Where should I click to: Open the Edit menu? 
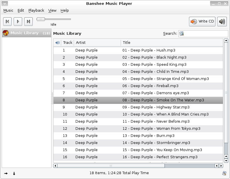(21, 11)
